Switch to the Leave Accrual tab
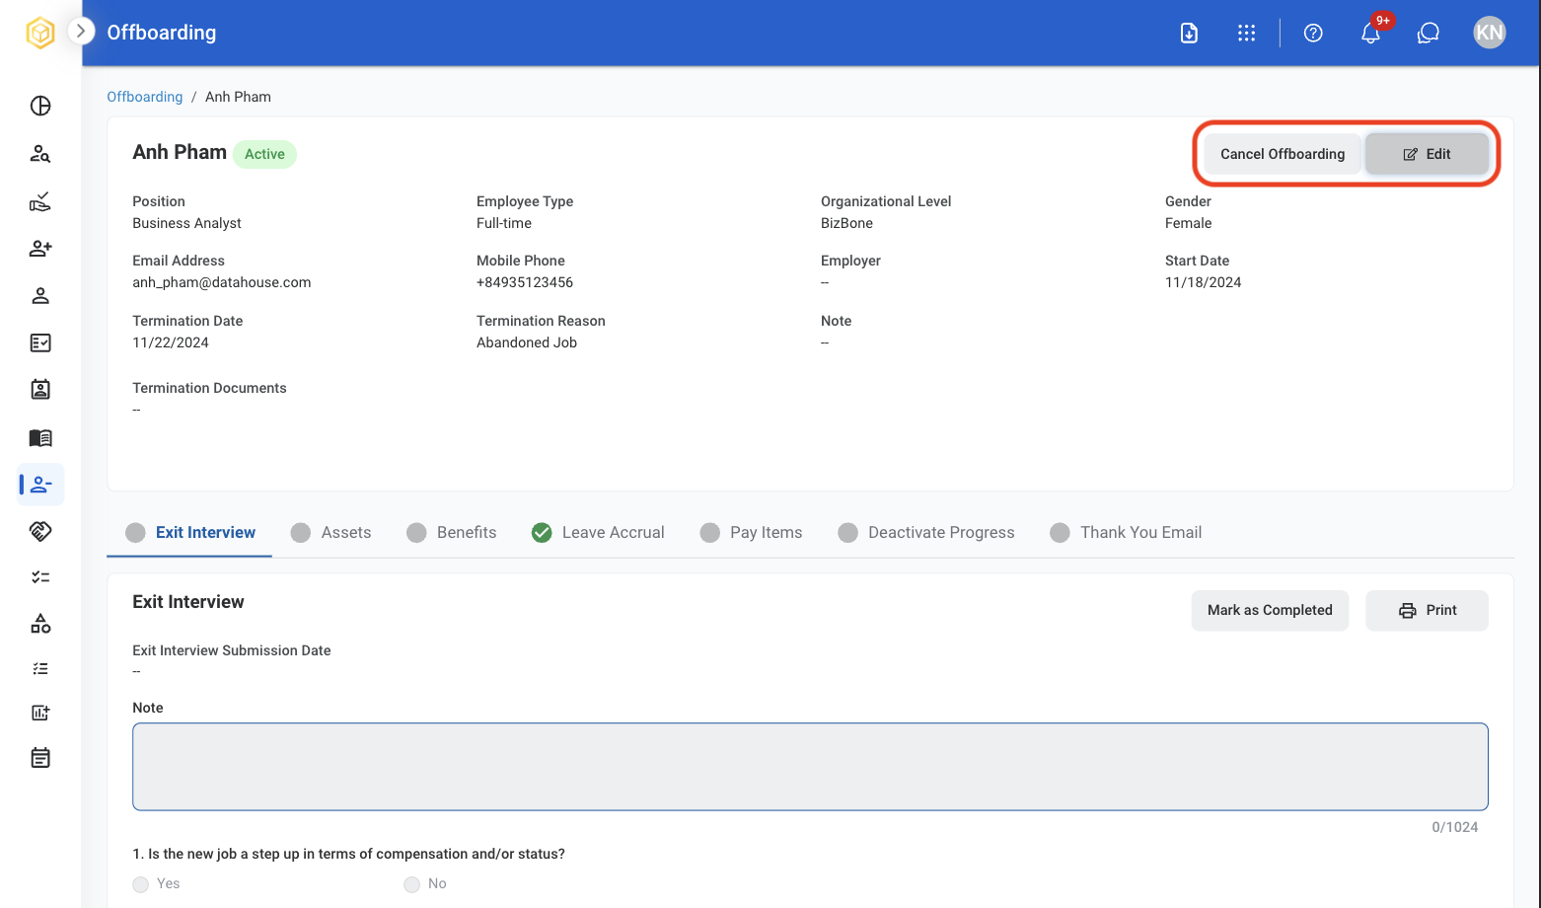This screenshot has height=908, width=1541. pos(598,532)
